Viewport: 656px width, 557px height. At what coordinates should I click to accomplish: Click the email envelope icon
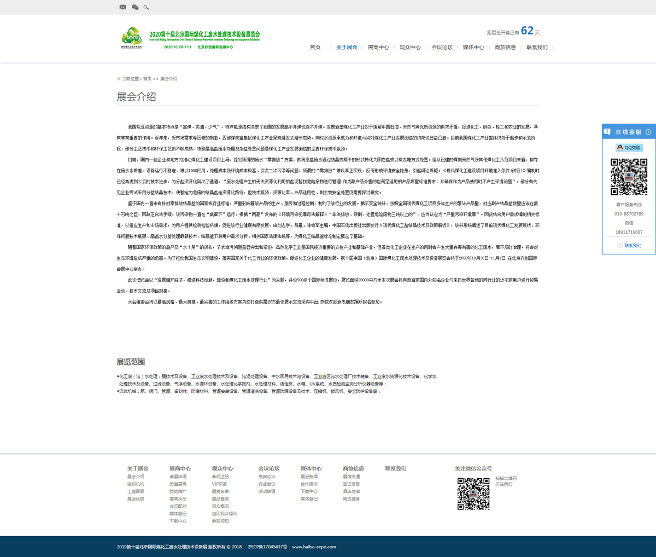(x=122, y=7)
